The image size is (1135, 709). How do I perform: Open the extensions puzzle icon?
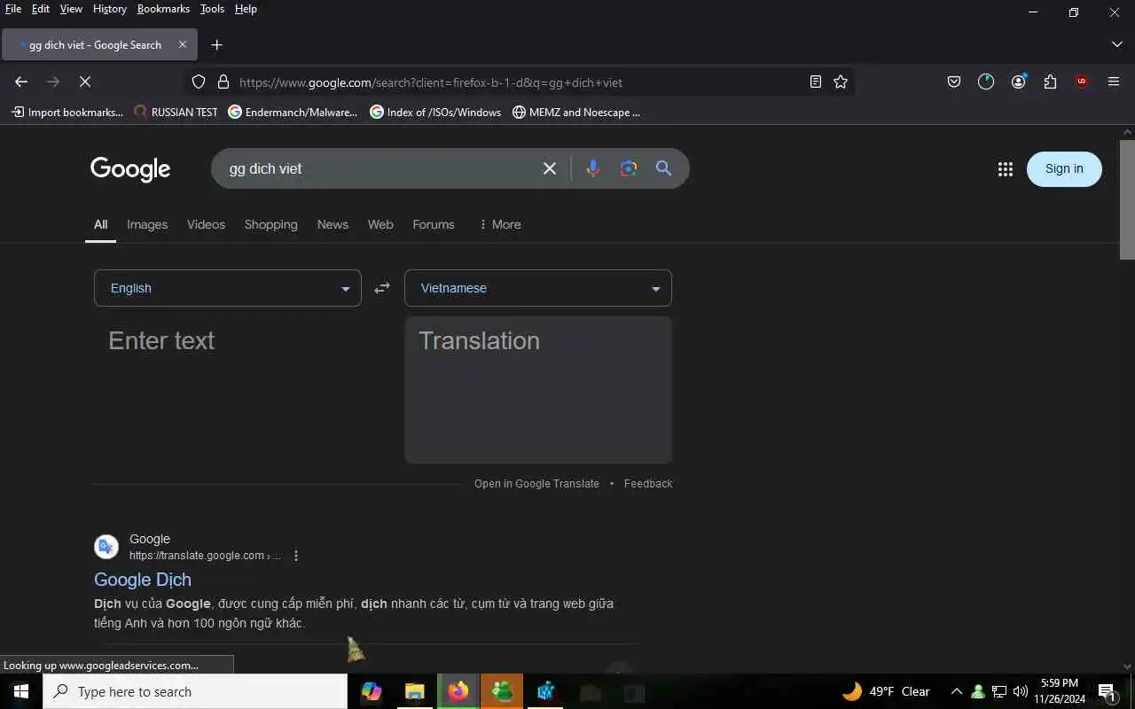coord(1050,82)
